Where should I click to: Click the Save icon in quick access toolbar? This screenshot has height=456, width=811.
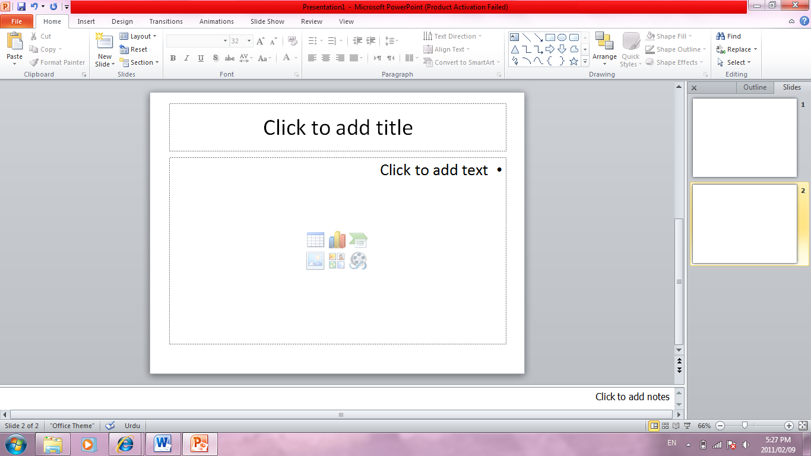(x=21, y=7)
